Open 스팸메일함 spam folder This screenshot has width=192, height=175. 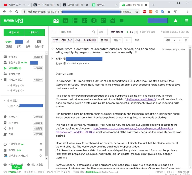(14, 144)
